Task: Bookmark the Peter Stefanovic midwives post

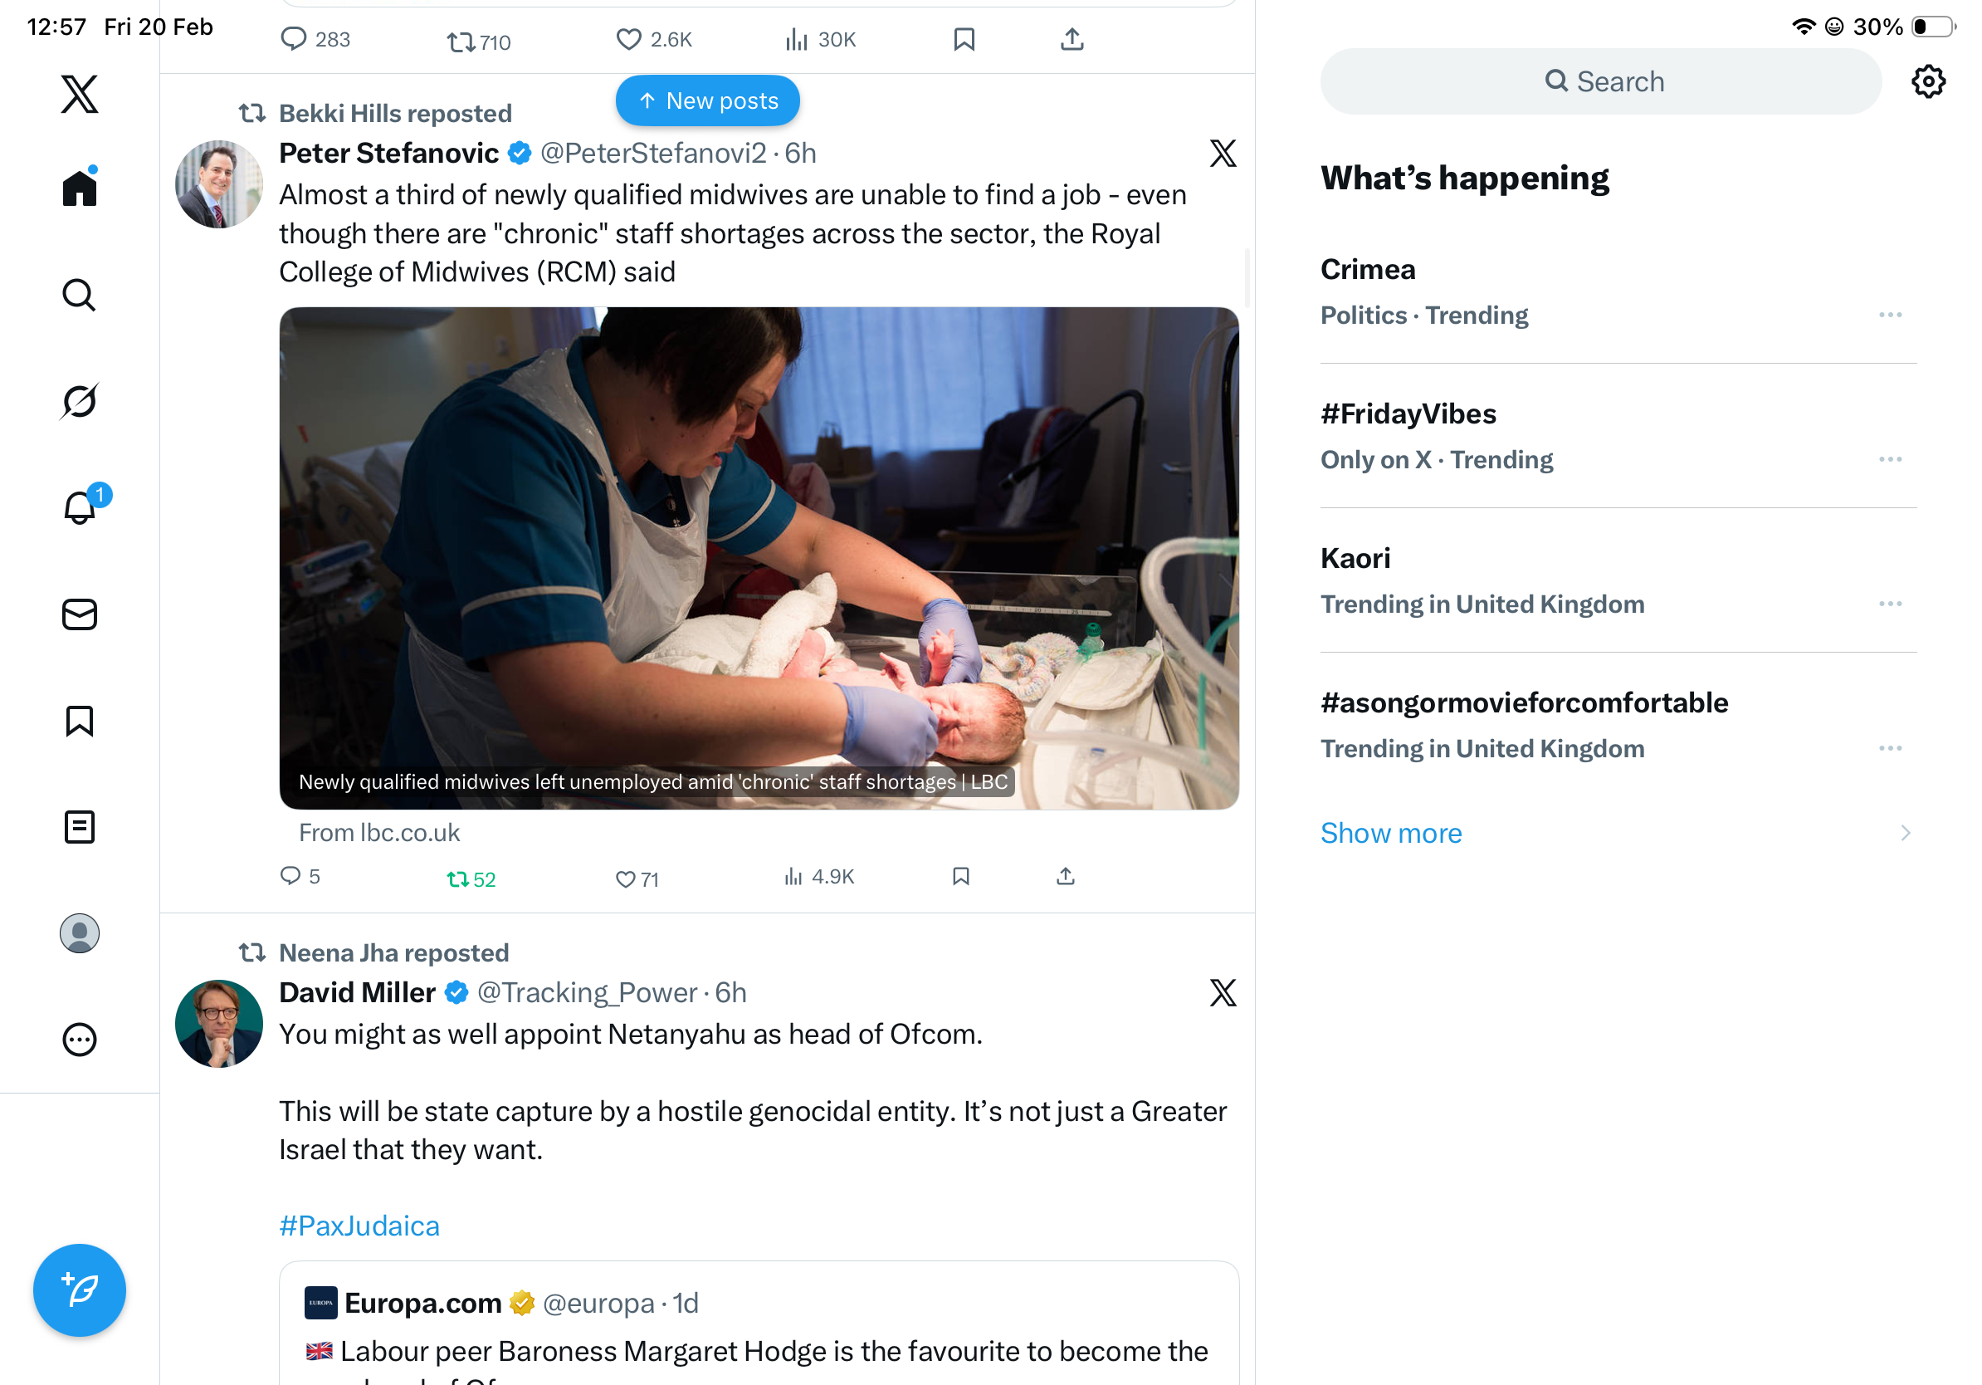Action: click(x=961, y=878)
